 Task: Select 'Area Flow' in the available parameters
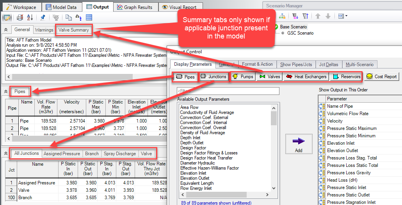point(189,107)
